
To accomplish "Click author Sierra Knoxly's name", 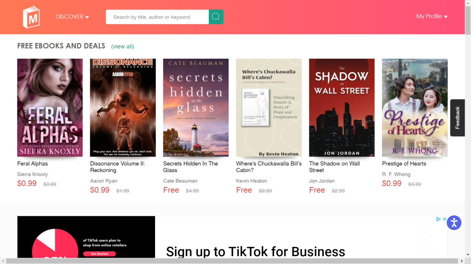I will (32, 174).
